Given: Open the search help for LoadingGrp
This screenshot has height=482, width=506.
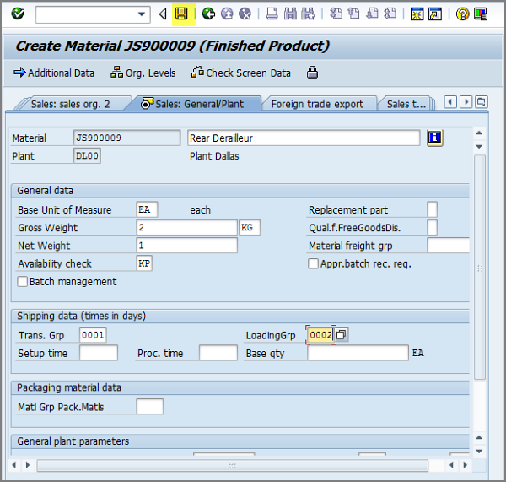Looking at the screenshot, I should 342,335.
